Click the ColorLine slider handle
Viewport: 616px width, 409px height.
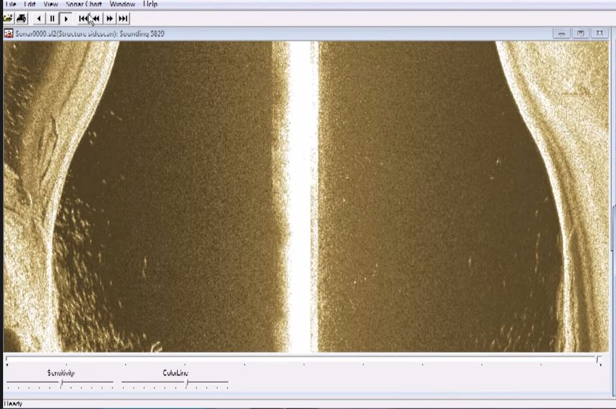coord(187,383)
